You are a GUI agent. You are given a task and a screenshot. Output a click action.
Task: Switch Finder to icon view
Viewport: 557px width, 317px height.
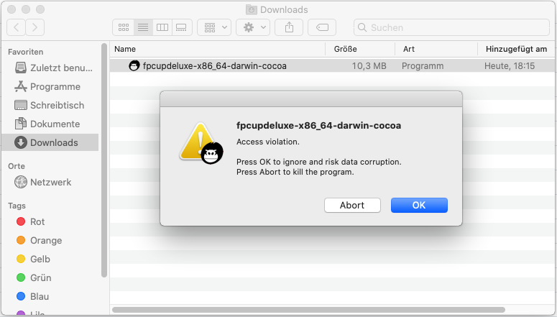coord(124,27)
